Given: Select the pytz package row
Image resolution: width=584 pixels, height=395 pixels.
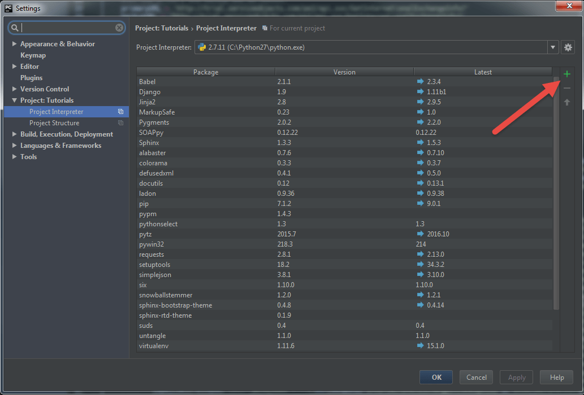Looking at the screenshot, I should pyautogui.click(x=344, y=234).
